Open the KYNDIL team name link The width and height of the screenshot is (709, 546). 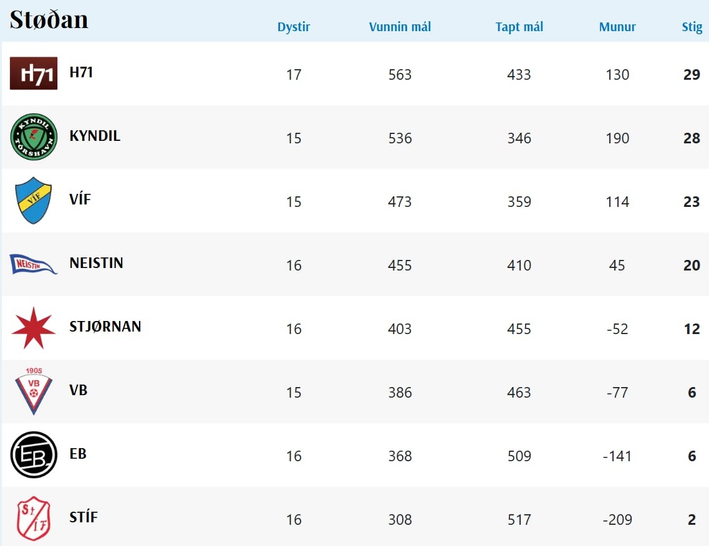point(95,136)
